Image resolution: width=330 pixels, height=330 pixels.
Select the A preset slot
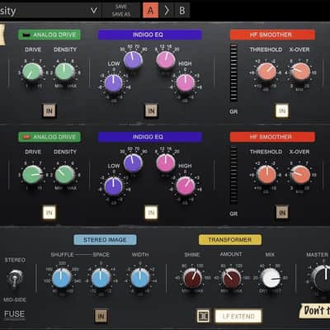pos(150,11)
